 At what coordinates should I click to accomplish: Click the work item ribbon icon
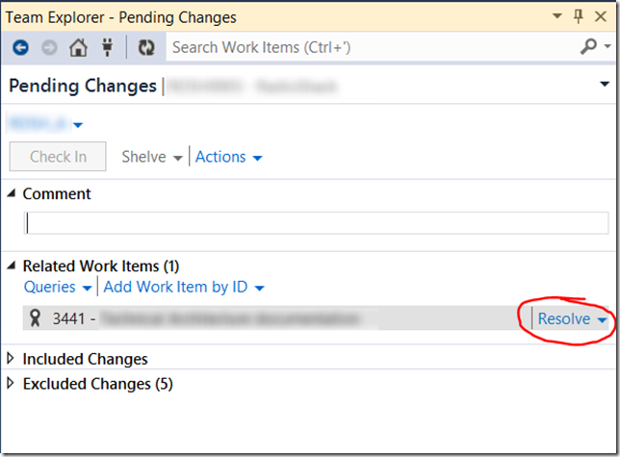(37, 318)
